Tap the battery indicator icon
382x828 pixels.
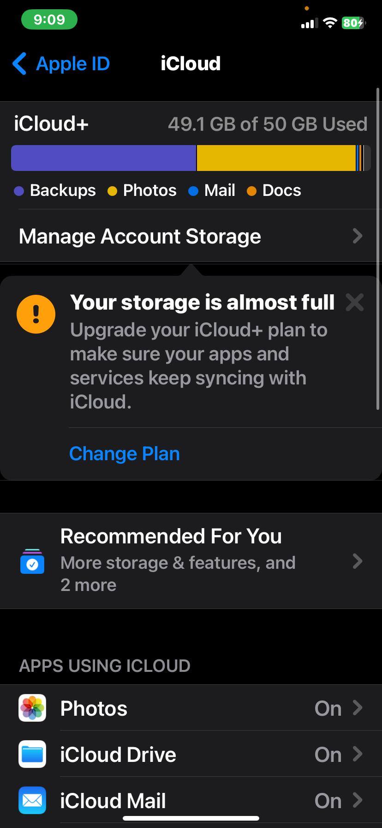pyautogui.click(x=353, y=23)
